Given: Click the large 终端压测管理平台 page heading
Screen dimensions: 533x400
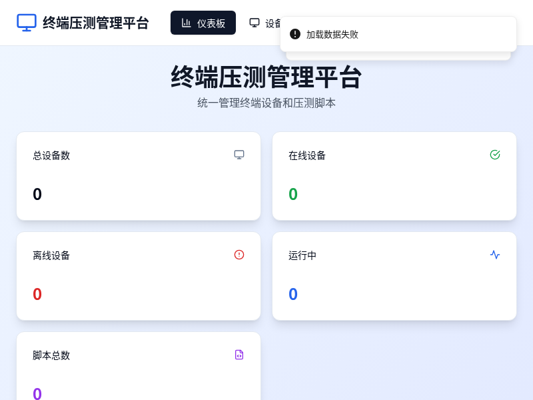Looking at the screenshot, I should [x=266, y=77].
